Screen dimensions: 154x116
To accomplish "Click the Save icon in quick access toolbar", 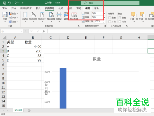I will 5,3.
